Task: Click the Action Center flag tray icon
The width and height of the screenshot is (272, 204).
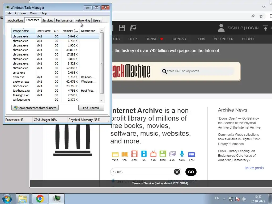Action: click(237, 199)
